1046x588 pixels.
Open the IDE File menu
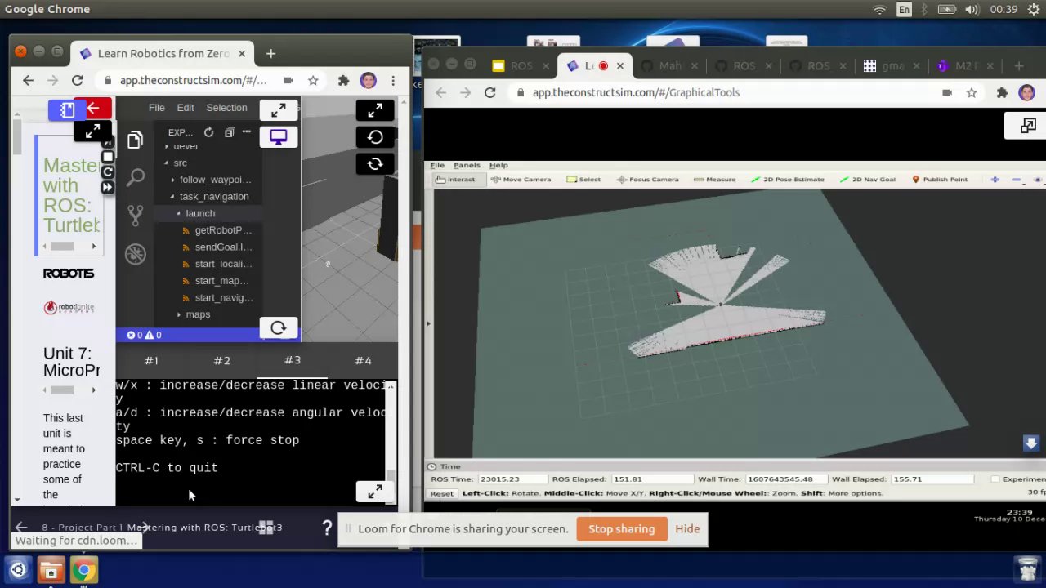(x=156, y=108)
